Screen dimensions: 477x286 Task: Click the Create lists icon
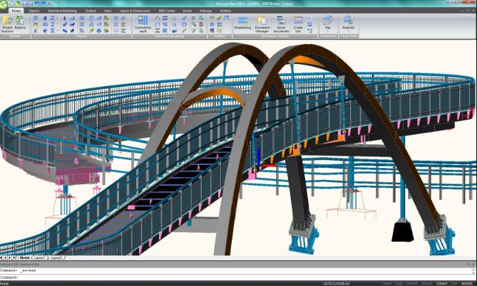pos(298,24)
